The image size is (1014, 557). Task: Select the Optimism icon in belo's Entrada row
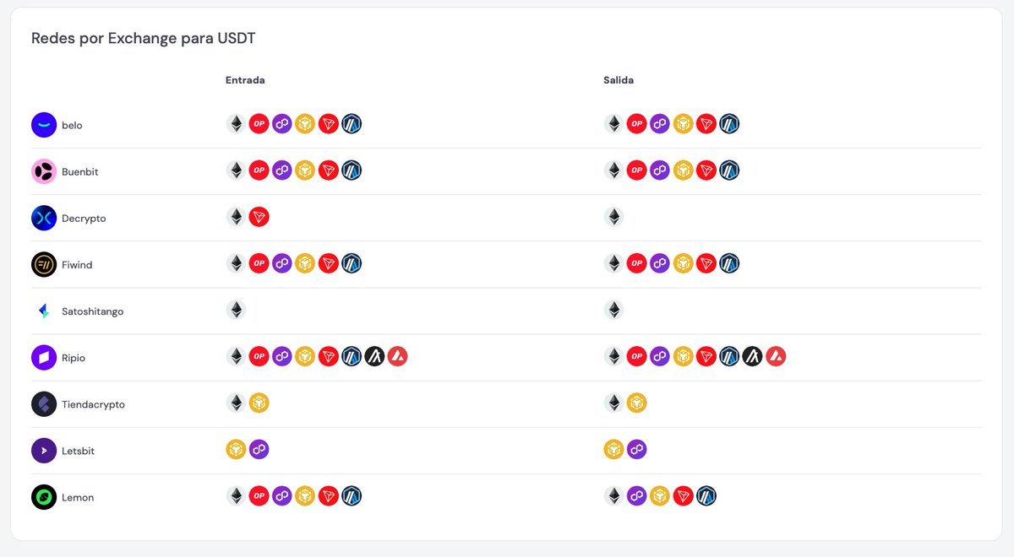[x=259, y=124]
